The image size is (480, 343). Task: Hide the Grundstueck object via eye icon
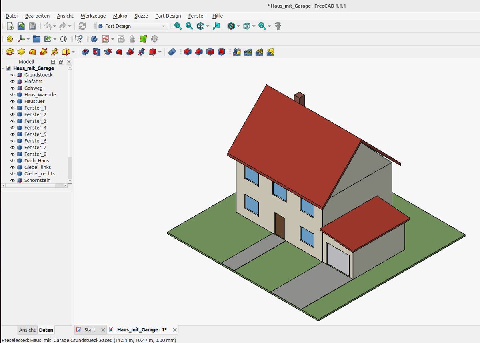[x=12, y=75]
